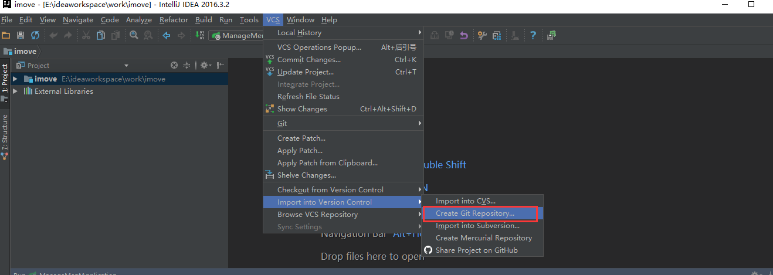Select External Libraries in project tree

(63, 91)
